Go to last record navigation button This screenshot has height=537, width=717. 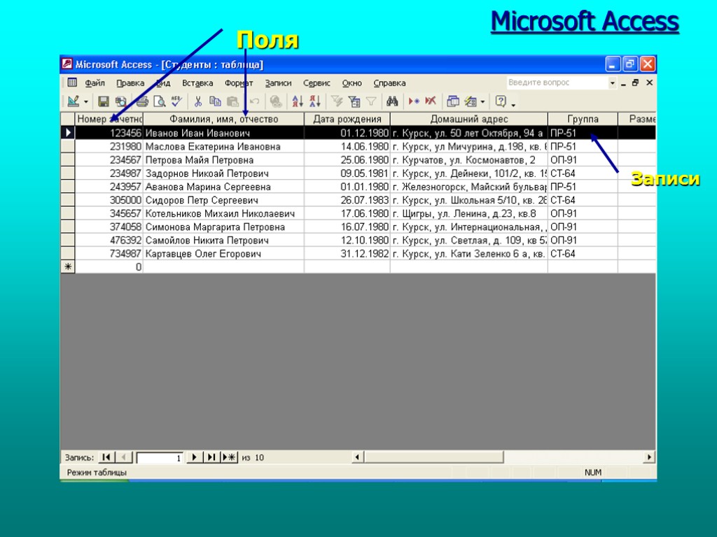[211, 457]
